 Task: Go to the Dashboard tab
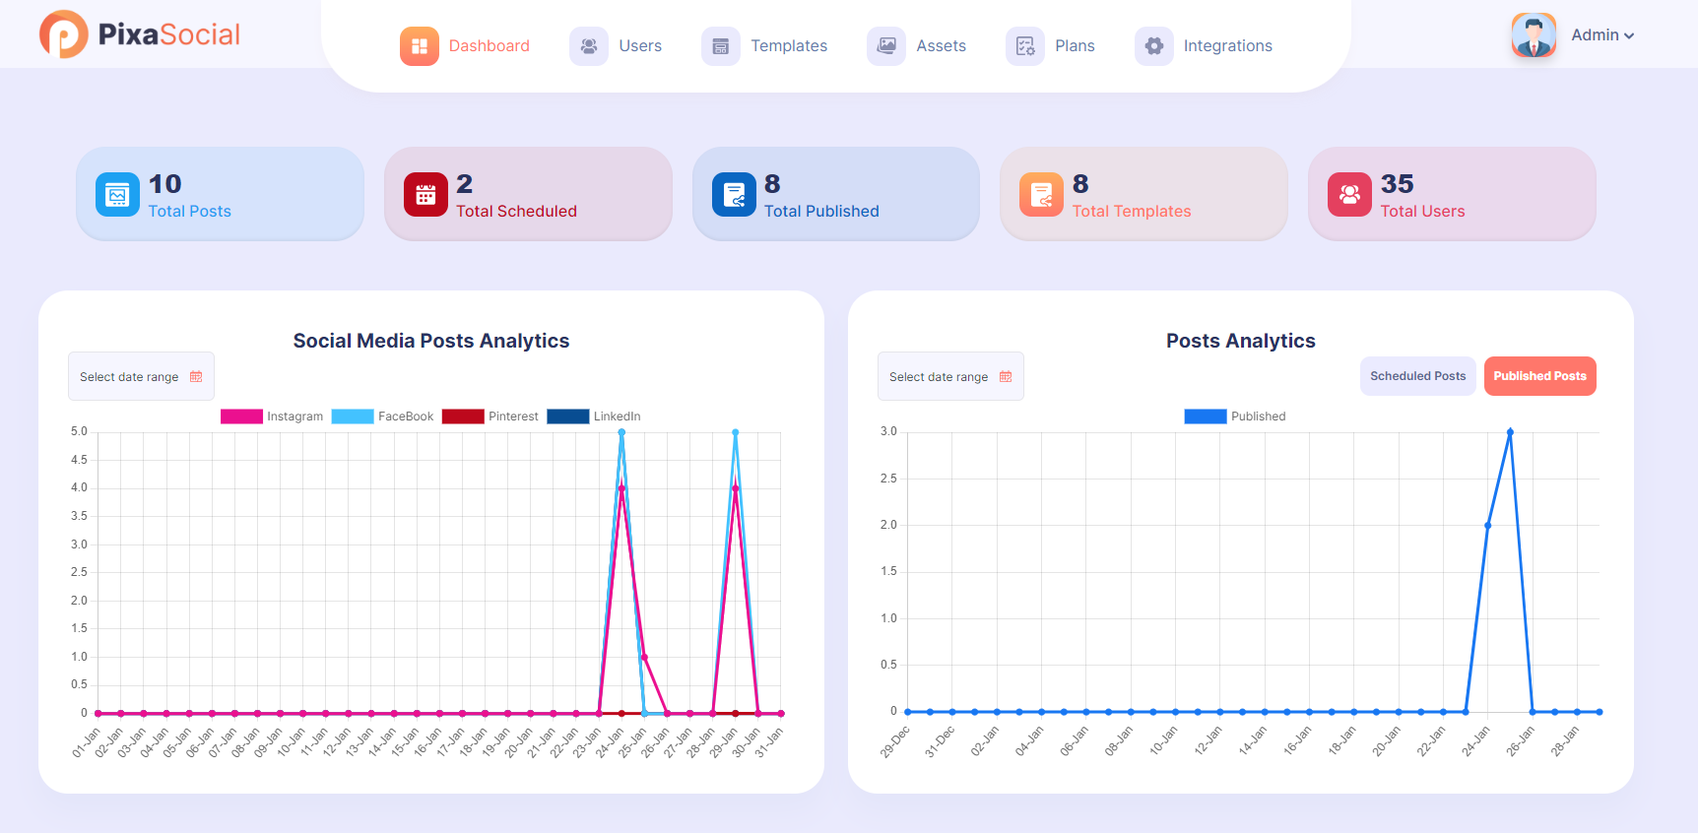[x=465, y=46]
